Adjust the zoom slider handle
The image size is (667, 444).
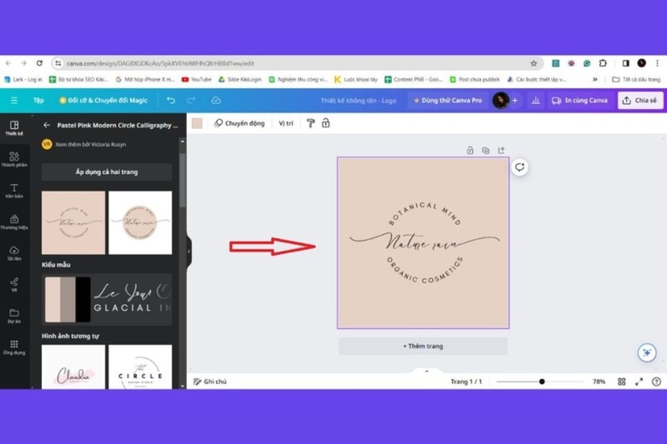pyautogui.click(x=542, y=382)
